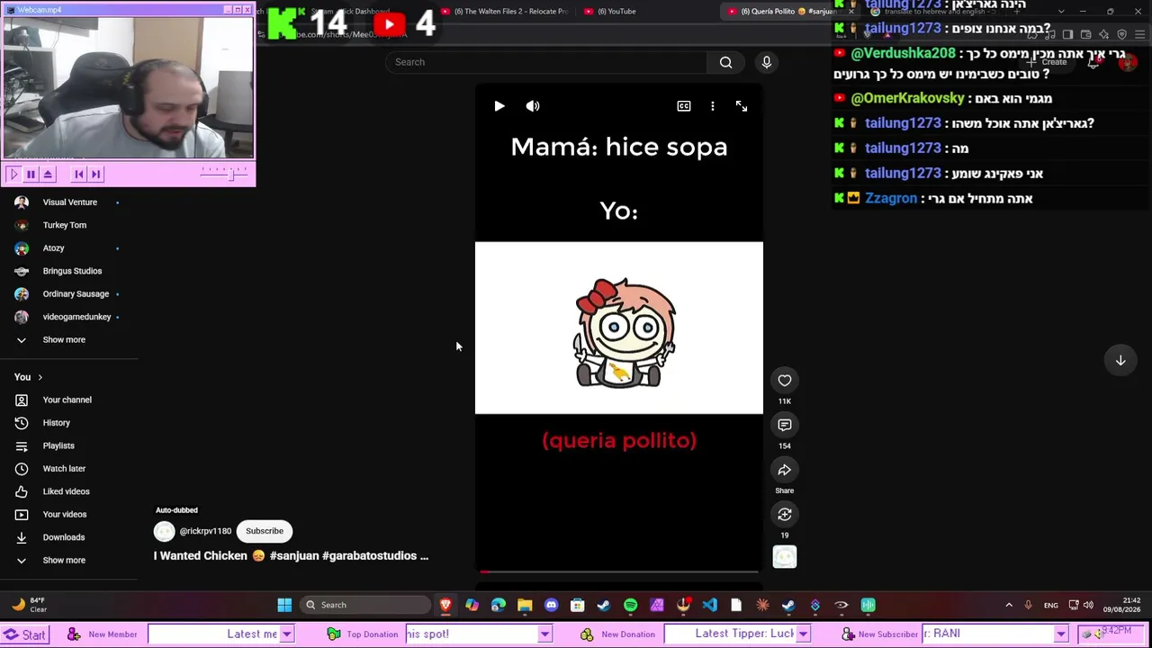Open File Explorer from the taskbar

(525, 605)
